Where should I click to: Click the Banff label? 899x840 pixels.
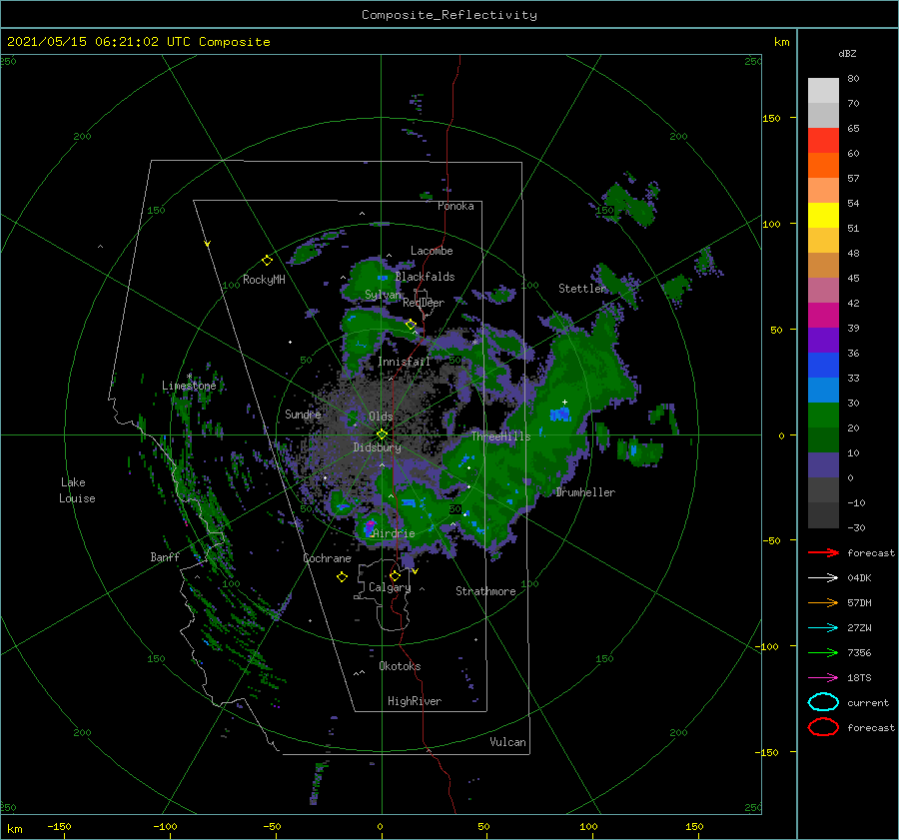pos(165,556)
